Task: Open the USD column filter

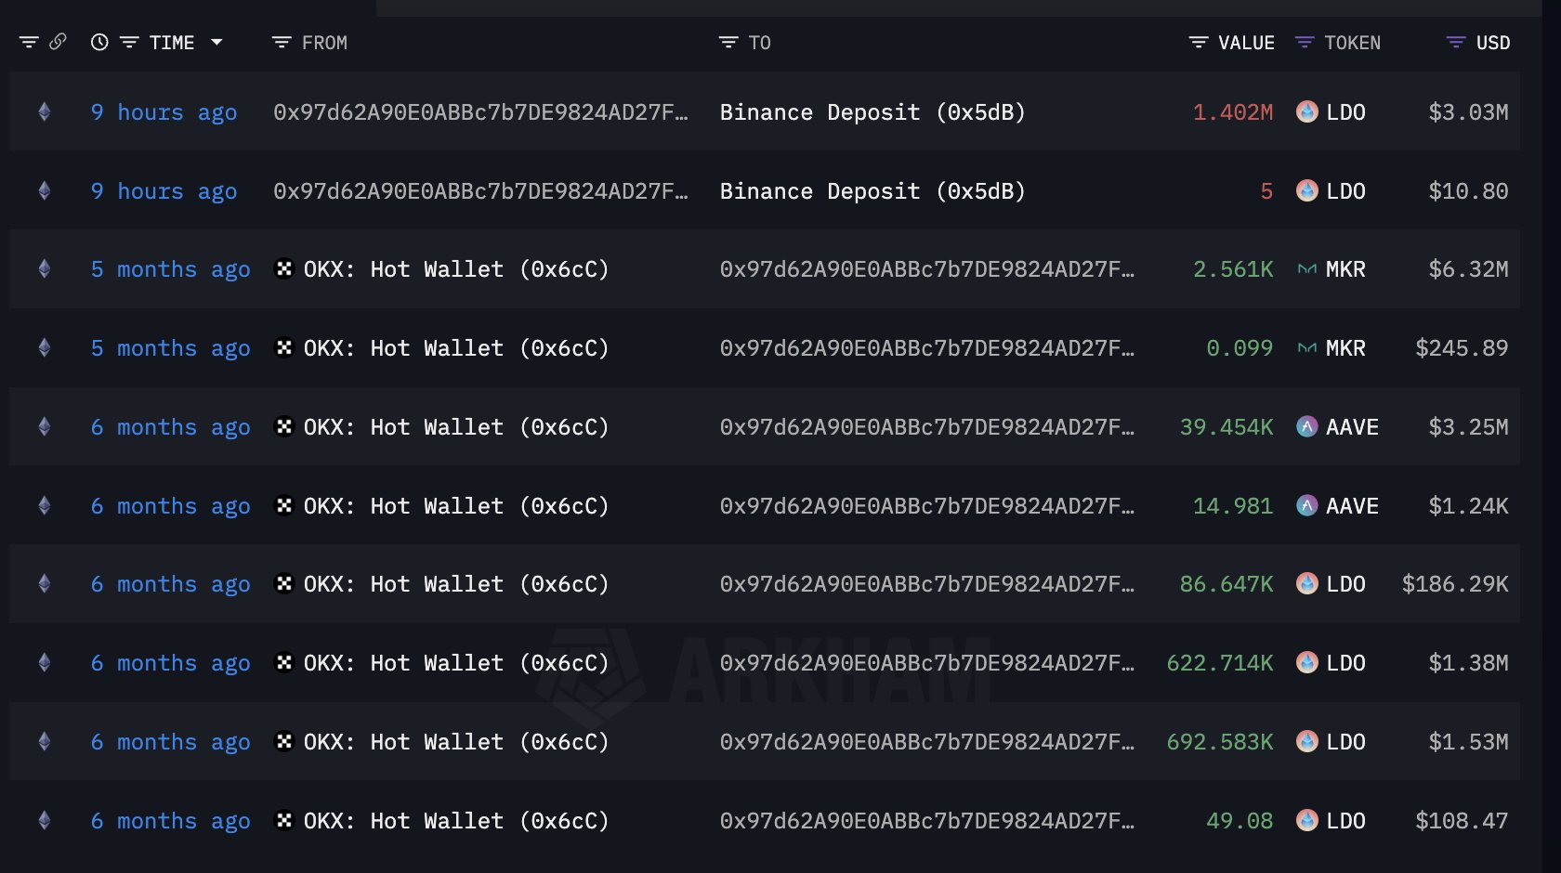Action: [1456, 42]
